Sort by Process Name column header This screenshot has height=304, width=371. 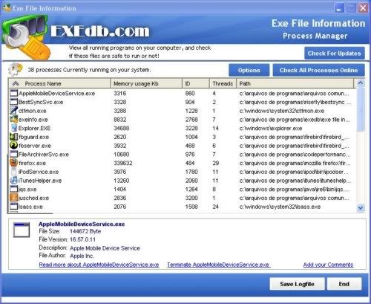[x=59, y=83]
